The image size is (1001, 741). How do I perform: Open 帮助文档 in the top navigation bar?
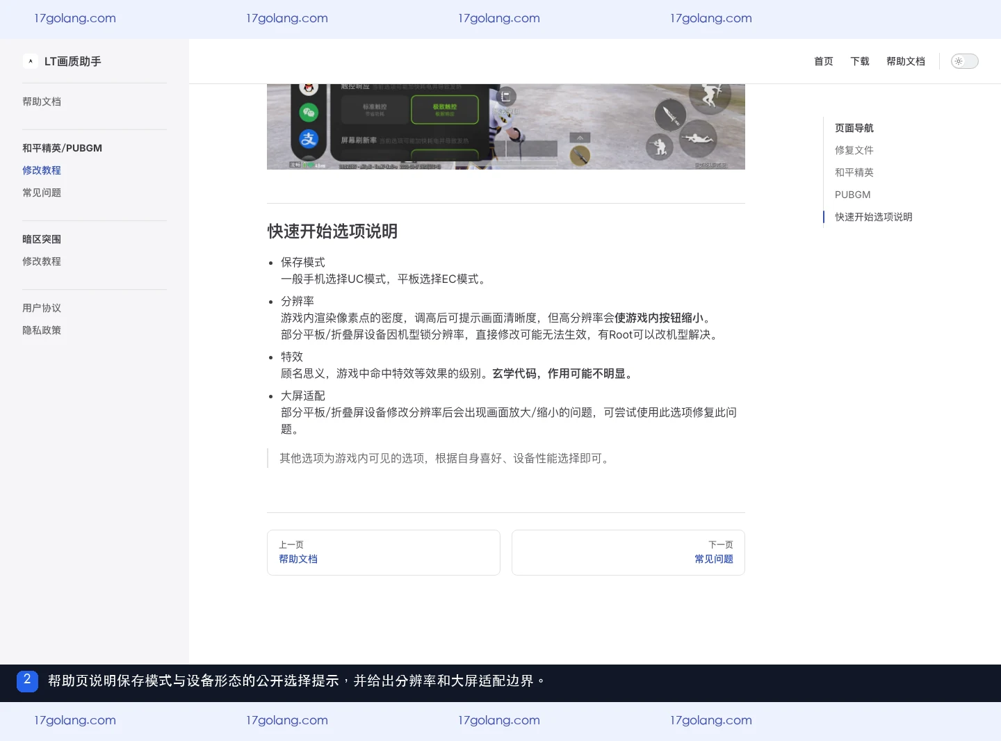click(x=906, y=61)
